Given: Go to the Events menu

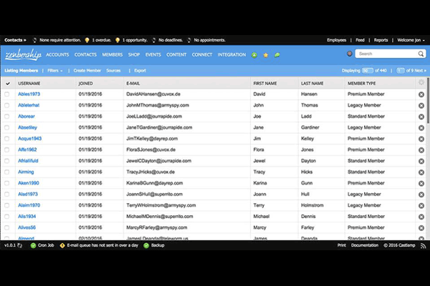Looking at the screenshot, I should (153, 55).
